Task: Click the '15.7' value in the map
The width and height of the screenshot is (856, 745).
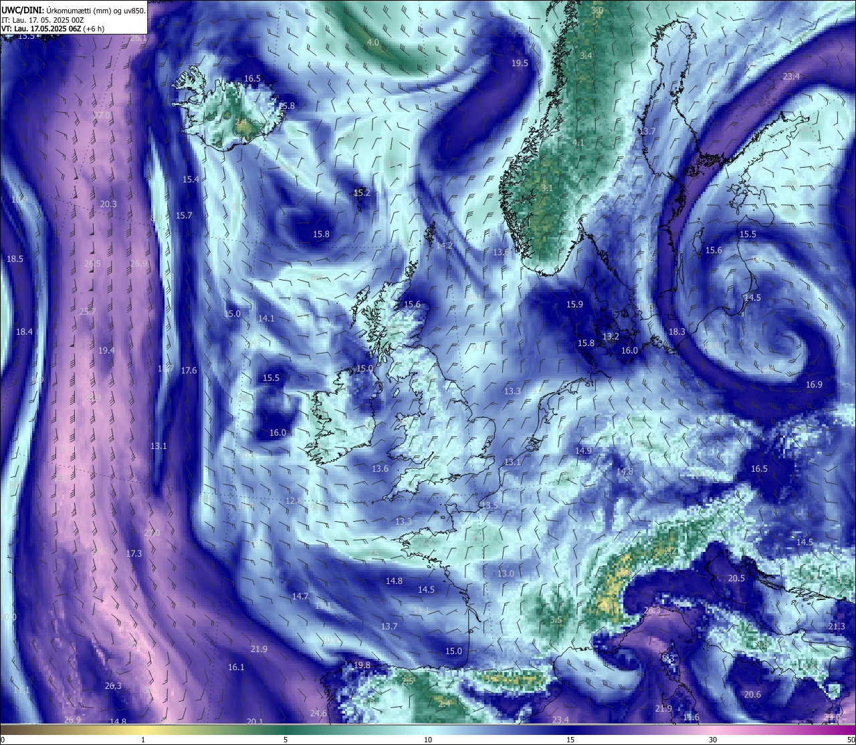Action: coord(184,215)
